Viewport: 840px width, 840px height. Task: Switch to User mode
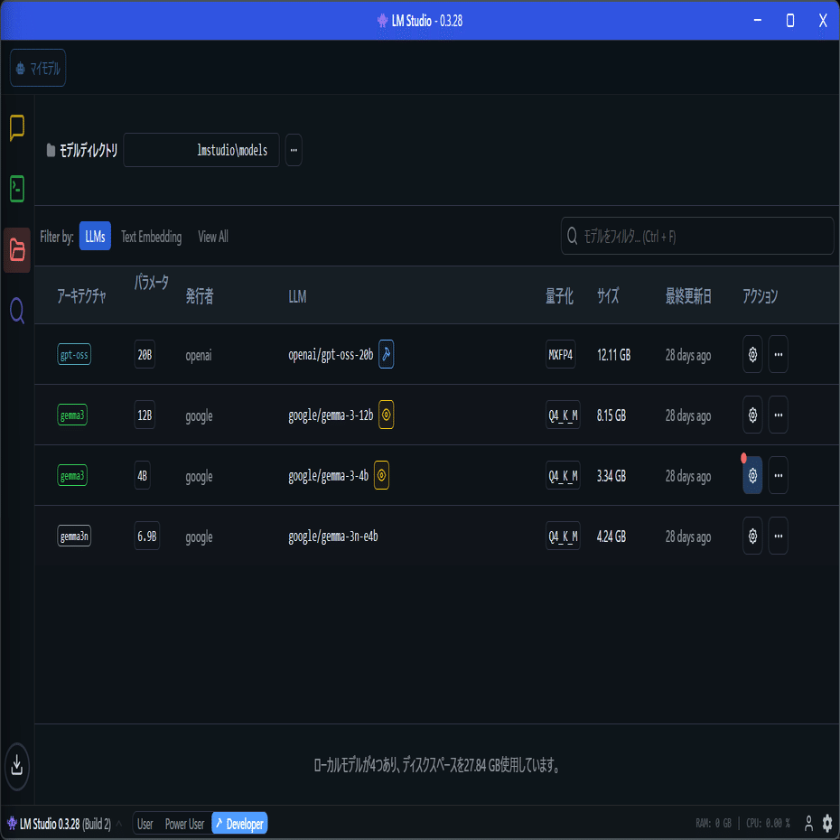pos(145,824)
